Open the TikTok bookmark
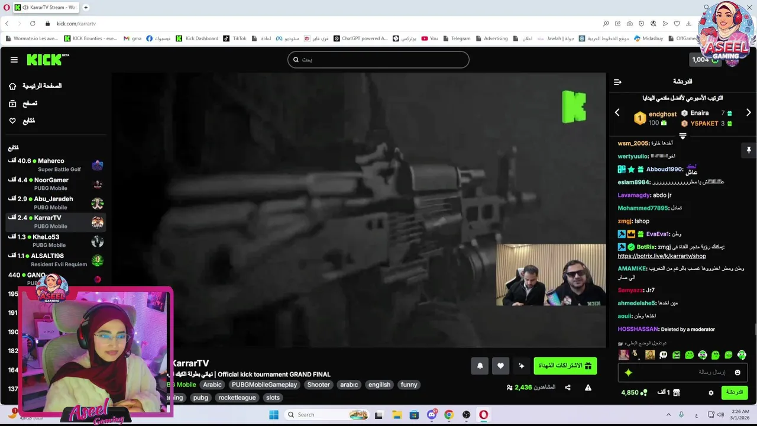Image resolution: width=757 pixels, height=426 pixels. (235, 38)
